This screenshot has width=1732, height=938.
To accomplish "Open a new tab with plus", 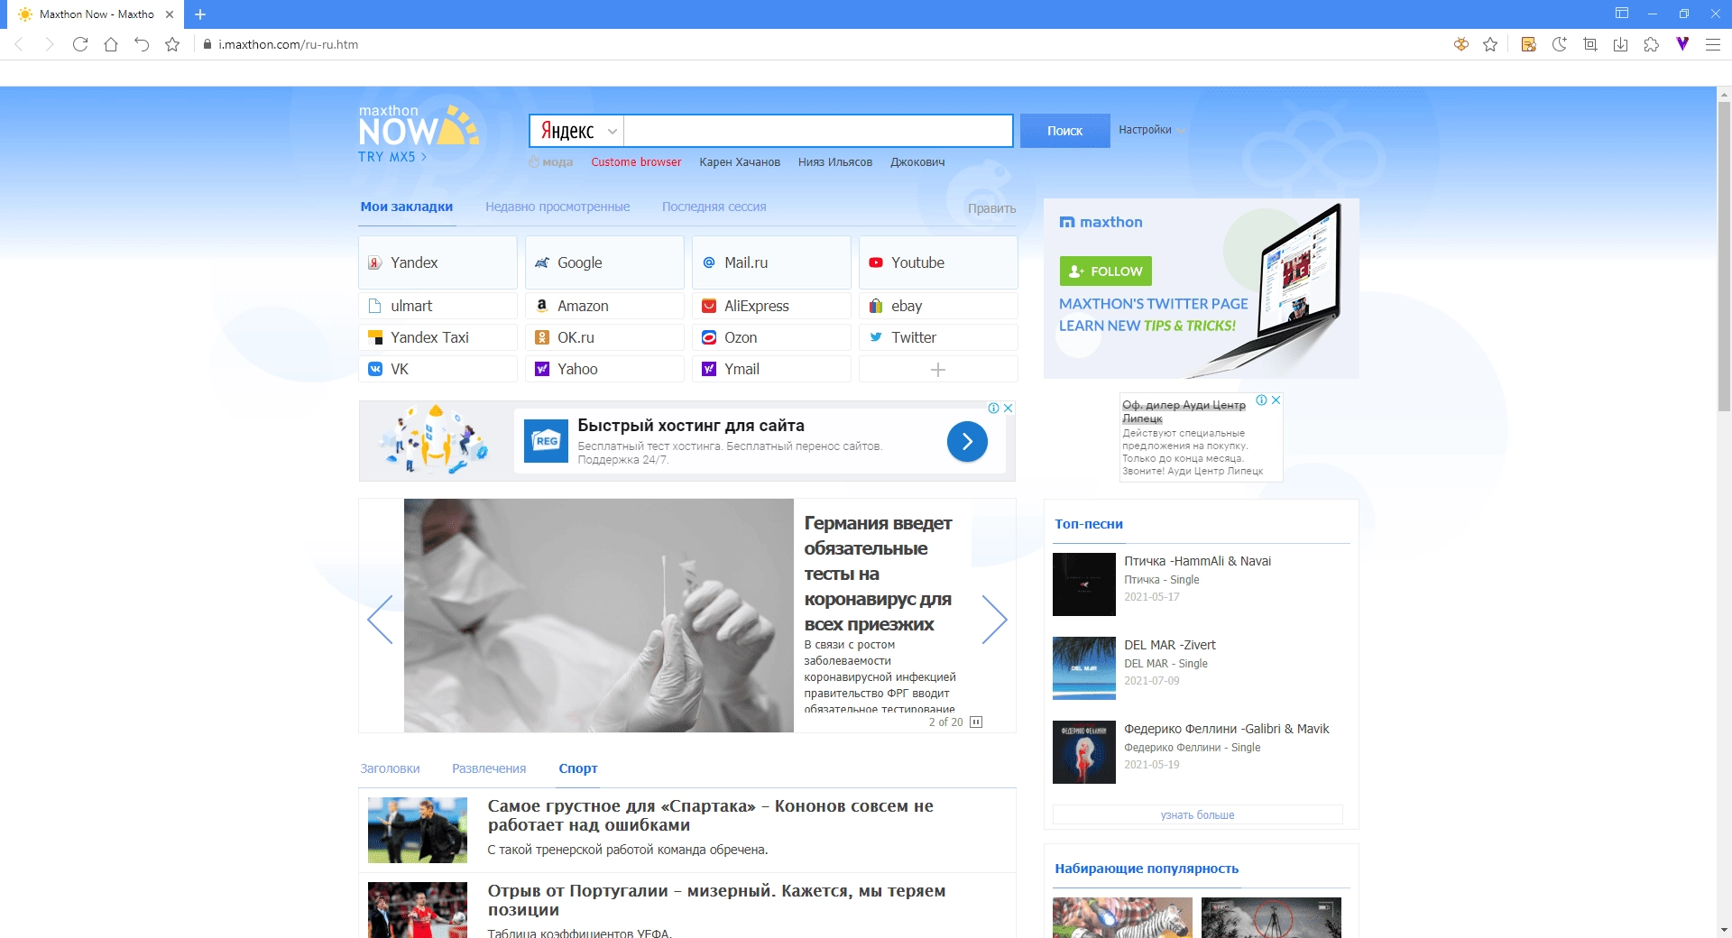I will [200, 14].
